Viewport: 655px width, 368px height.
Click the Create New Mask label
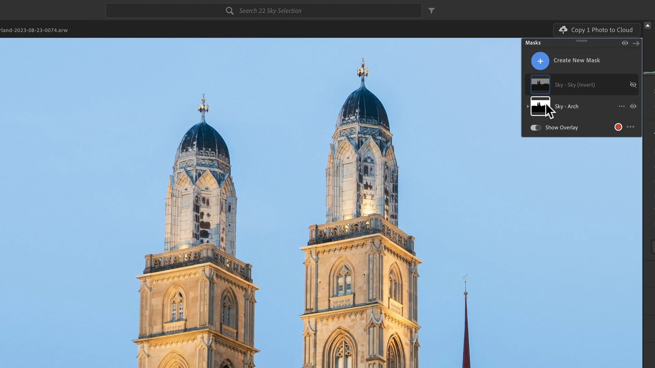tap(577, 60)
